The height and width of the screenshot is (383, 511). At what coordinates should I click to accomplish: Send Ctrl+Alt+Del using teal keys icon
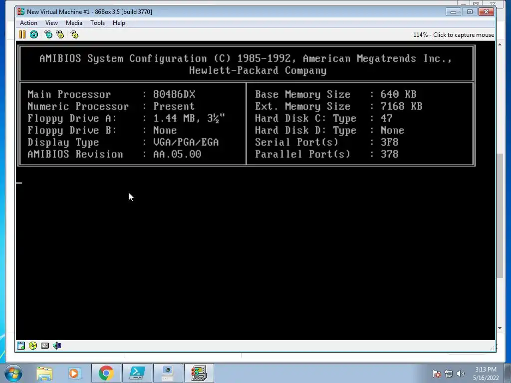pos(48,34)
